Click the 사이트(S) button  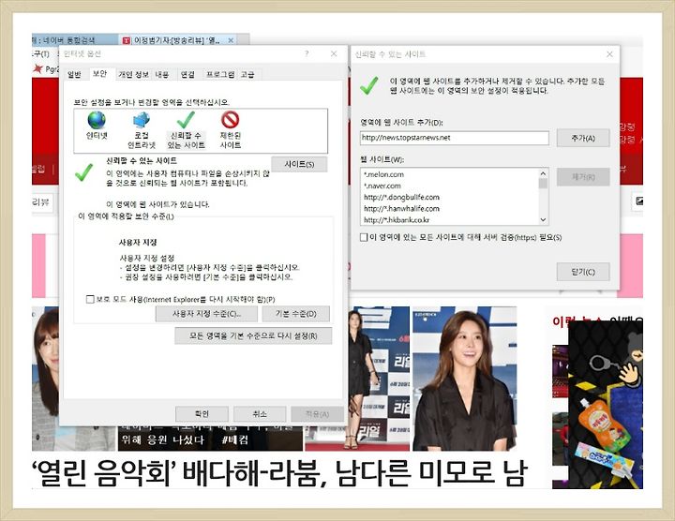[x=299, y=164]
